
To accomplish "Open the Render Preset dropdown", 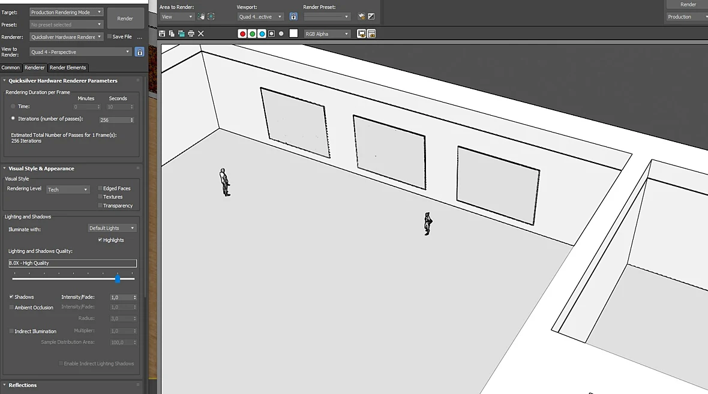I will pyautogui.click(x=327, y=17).
